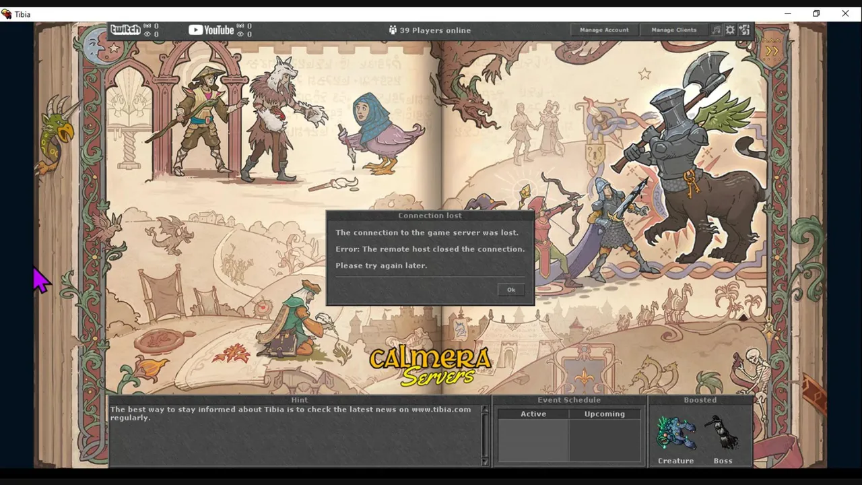Open settings with the gear icon
The width and height of the screenshot is (862, 485).
tap(730, 30)
